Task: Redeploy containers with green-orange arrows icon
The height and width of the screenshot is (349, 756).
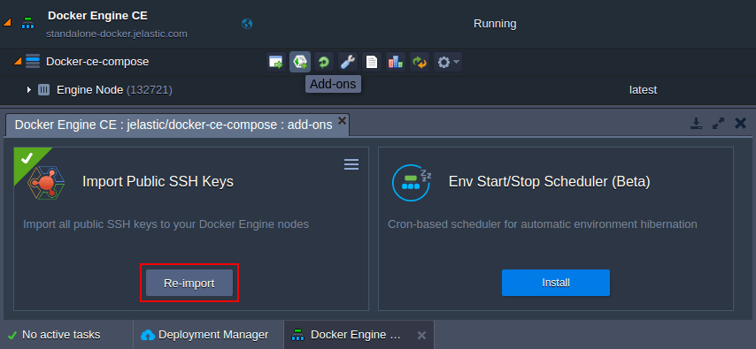Action: click(x=420, y=62)
